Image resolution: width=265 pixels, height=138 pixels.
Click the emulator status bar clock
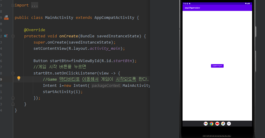click(x=184, y=4)
